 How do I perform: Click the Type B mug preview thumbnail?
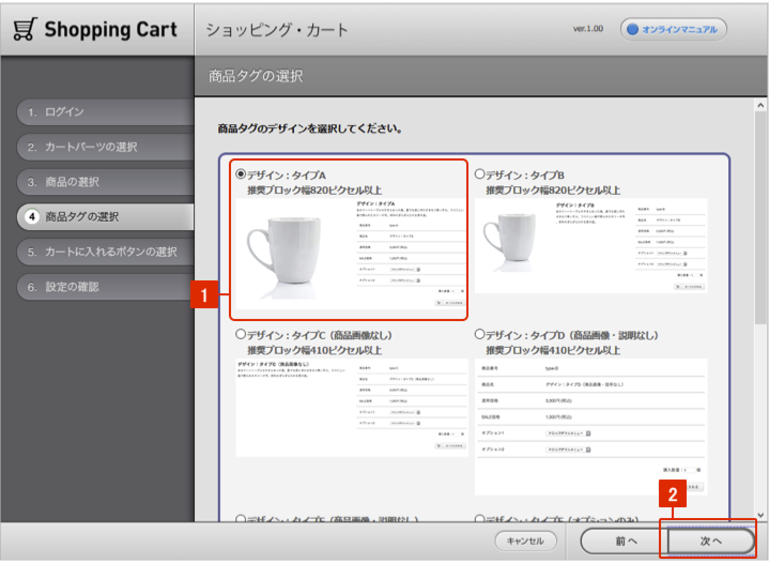coord(591,246)
